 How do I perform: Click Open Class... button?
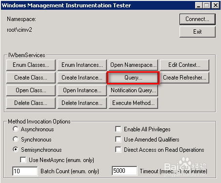pos(31,90)
